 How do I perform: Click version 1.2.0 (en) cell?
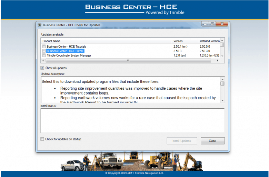[x=179, y=56]
